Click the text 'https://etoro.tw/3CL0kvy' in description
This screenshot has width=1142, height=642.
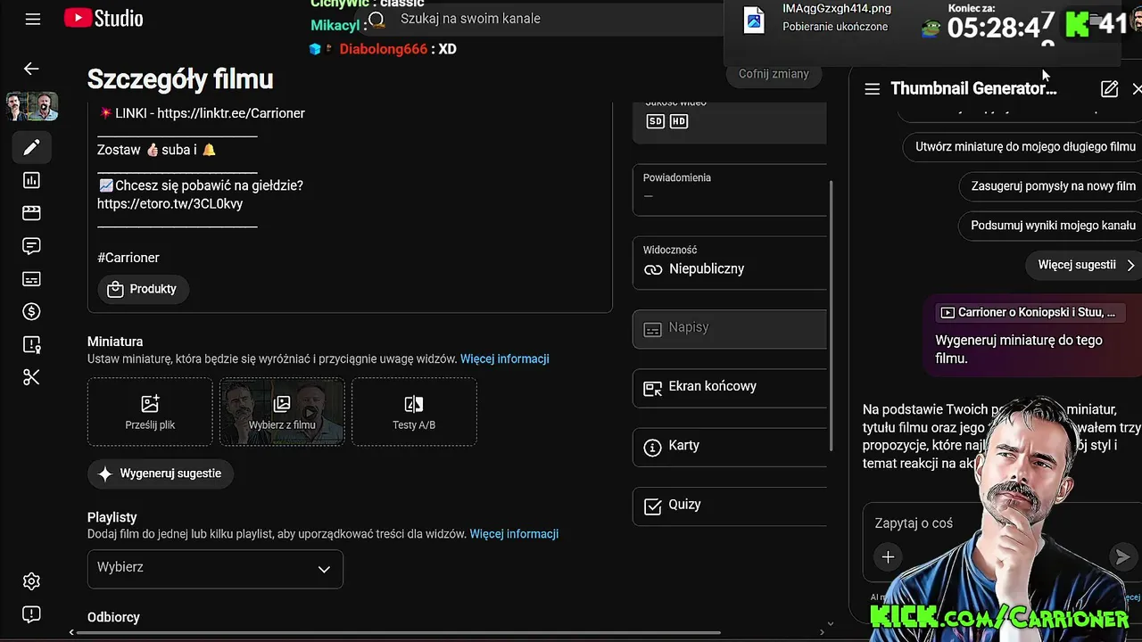170,203
